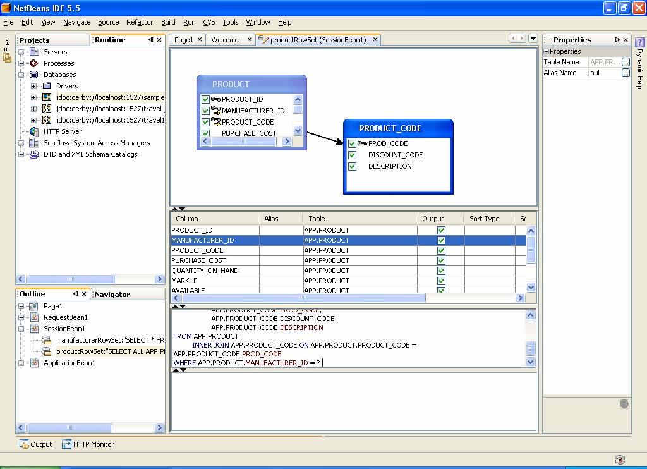This screenshot has height=469, width=647.
Task: Select the QUANTITY_ON_HAND grid row
Action: [x=348, y=271]
